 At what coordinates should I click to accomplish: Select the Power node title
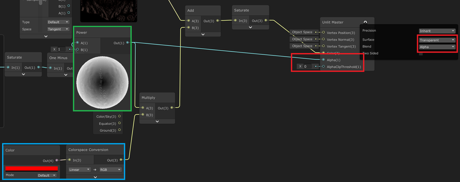(81, 32)
